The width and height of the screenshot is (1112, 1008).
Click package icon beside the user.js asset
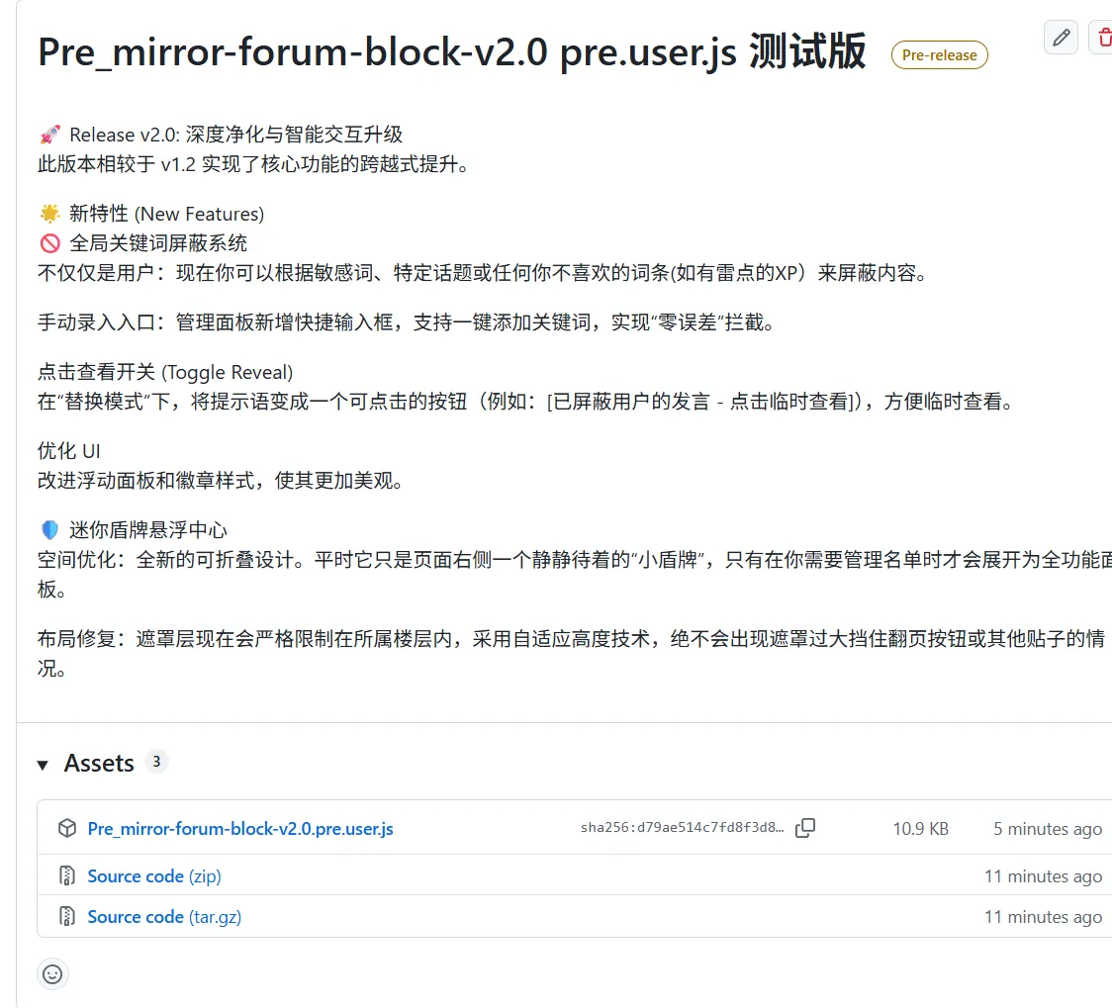click(x=66, y=828)
